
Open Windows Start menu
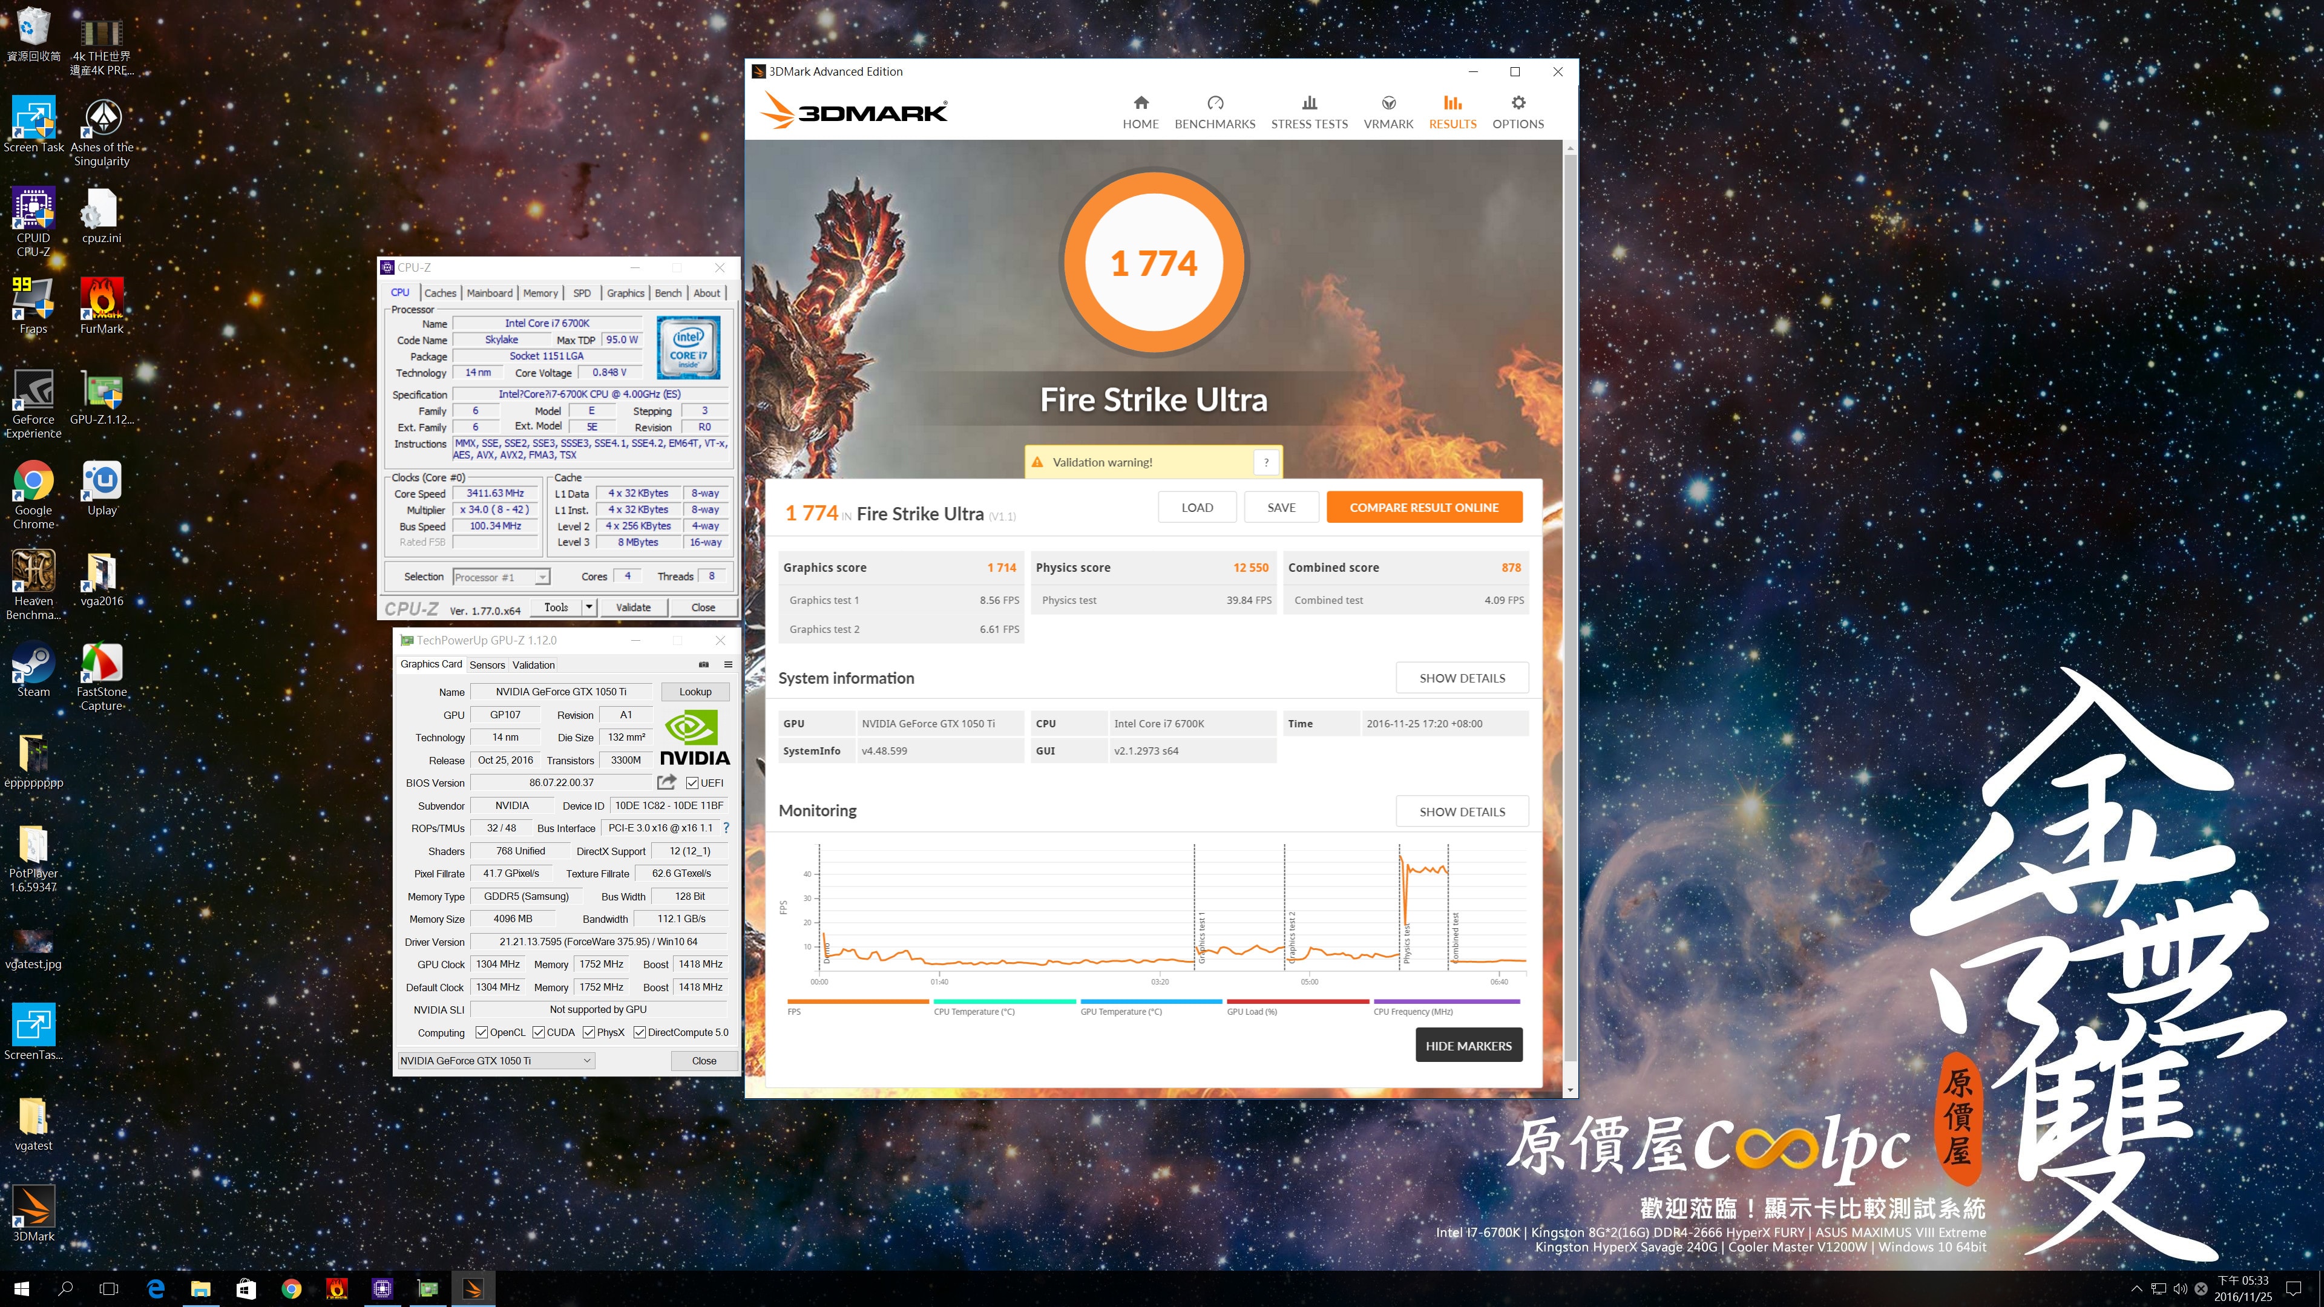click(22, 1289)
